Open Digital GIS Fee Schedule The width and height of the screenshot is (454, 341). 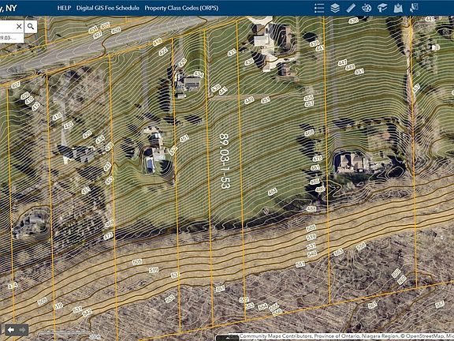click(108, 8)
